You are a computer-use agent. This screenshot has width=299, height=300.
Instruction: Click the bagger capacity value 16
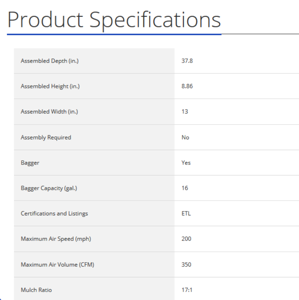184,188
